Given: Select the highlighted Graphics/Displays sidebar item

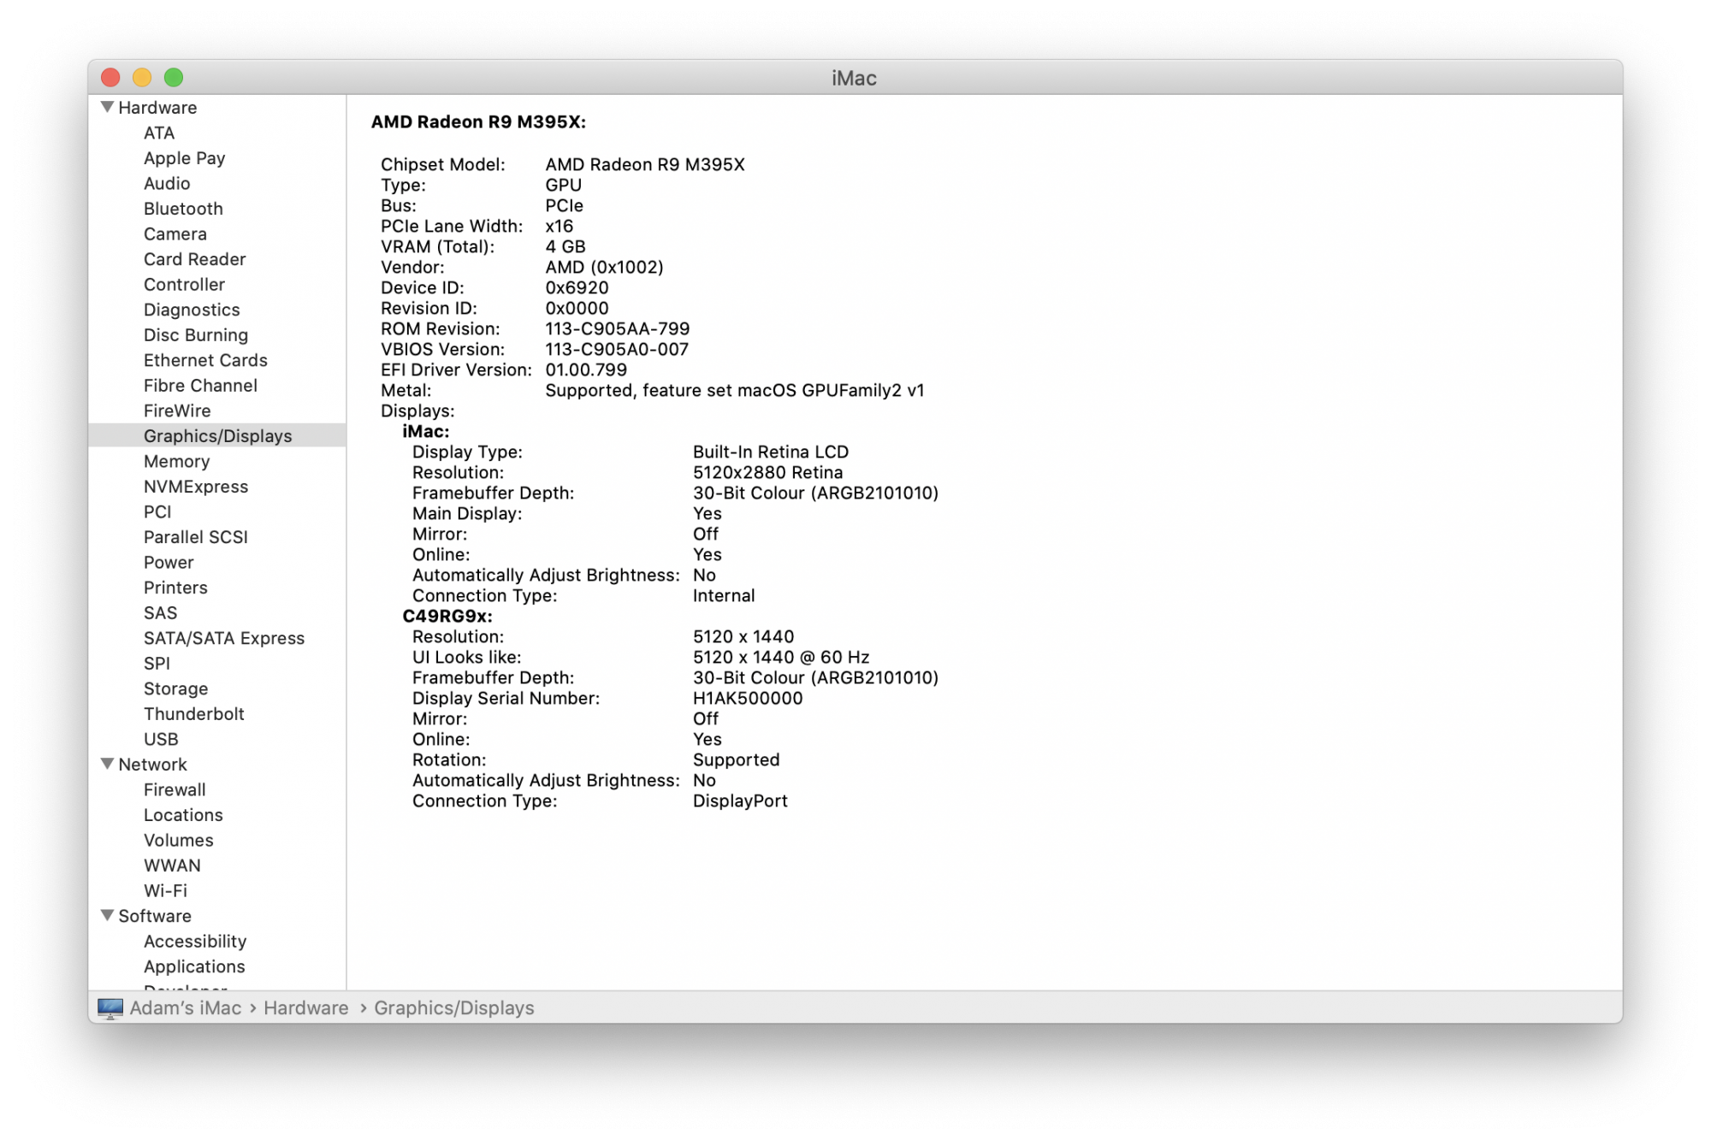Looking at the screenshot, I should [217, 435].
